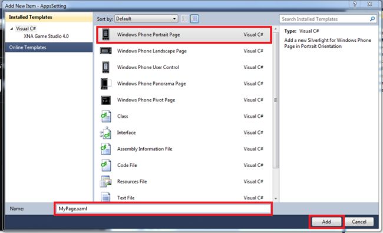Select XNA Game Studio 4.0 category
The width and height of the screenshot is (383, 233).
pos(46,36)
